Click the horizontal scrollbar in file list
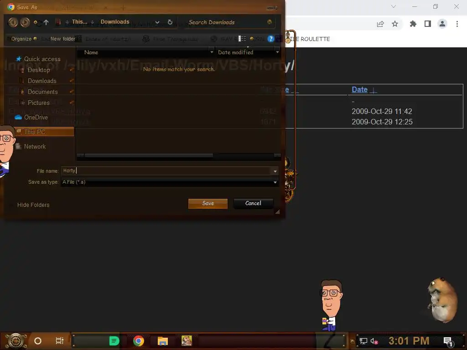Image resolution: width=467 pixels, height=350 pixels. [149, 155]
